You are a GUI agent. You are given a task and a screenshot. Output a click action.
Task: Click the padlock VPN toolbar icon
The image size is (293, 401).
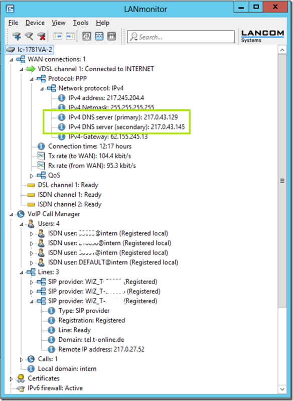pos(111,37)
